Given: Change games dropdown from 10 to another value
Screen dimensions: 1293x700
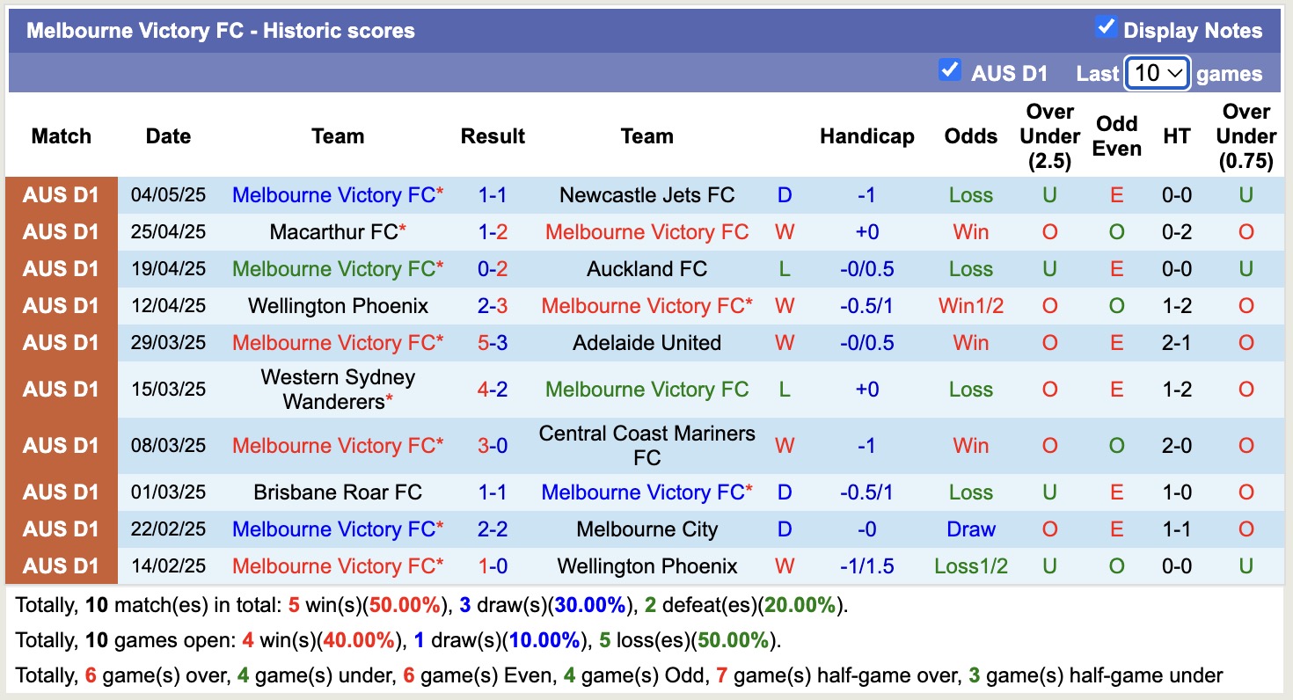Looking at the screenshot, I should tap(1156, 73).
